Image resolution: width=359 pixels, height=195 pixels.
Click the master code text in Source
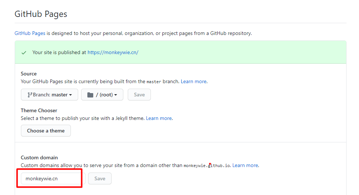coord(154,82)
